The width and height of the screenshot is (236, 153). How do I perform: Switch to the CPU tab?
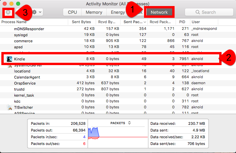click(x=72, y=12)
